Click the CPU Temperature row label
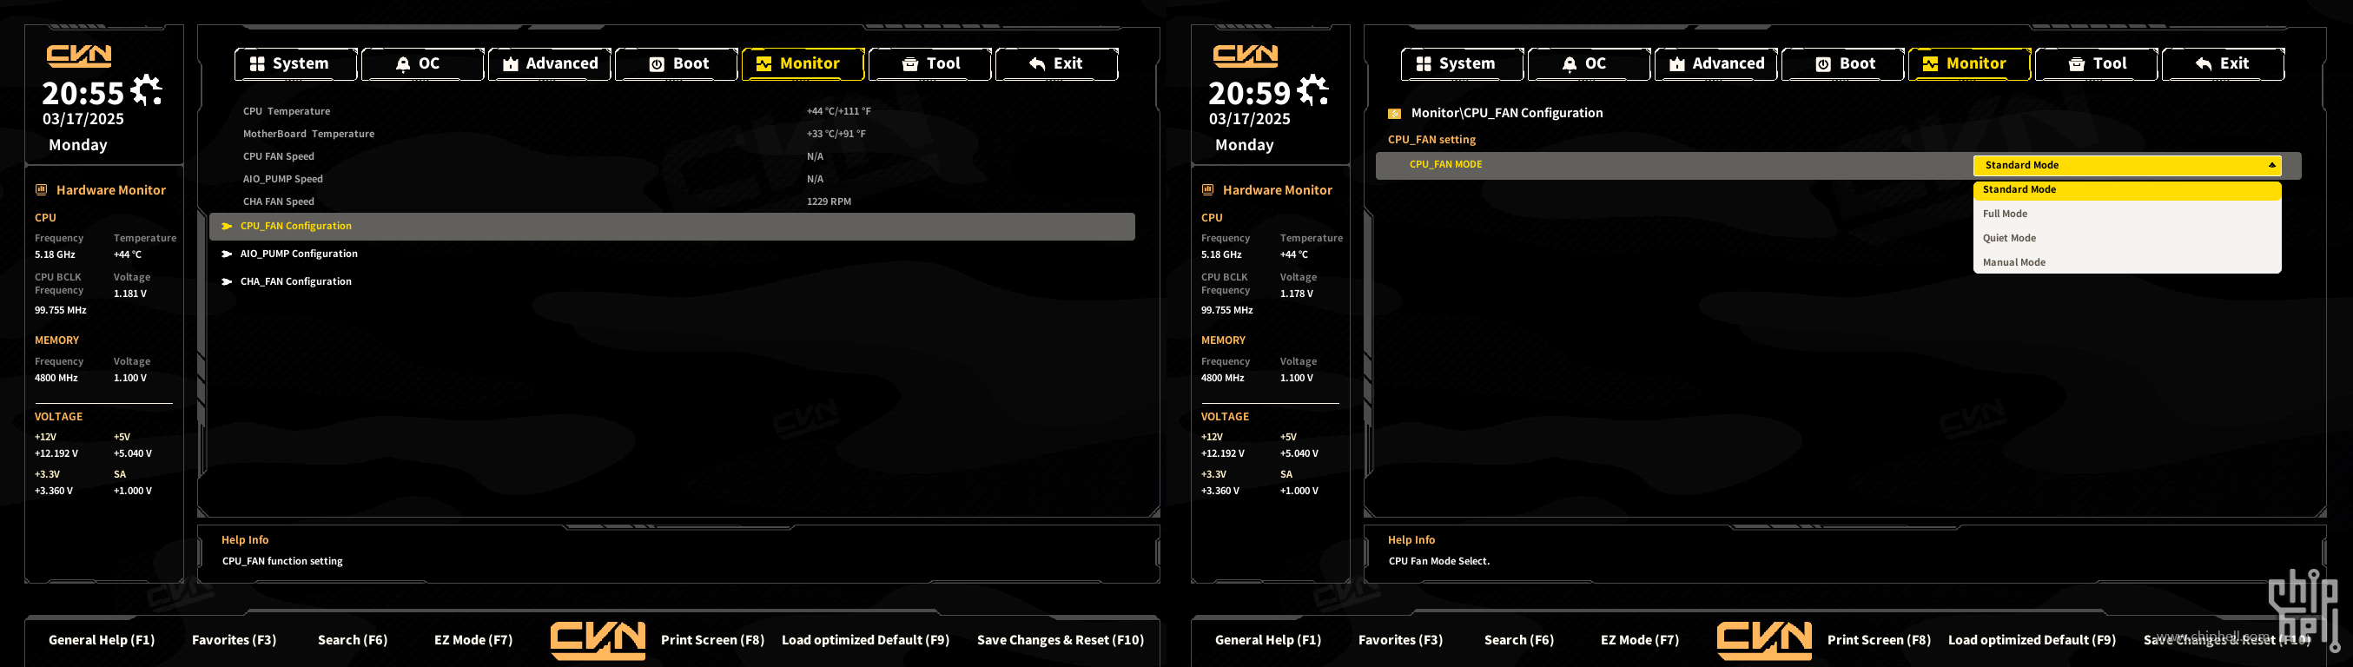 pyautogui.click(x=287, y=111)
